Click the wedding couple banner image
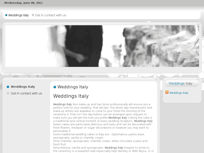This screenshot has width=204, height=153. click(102, 46)
